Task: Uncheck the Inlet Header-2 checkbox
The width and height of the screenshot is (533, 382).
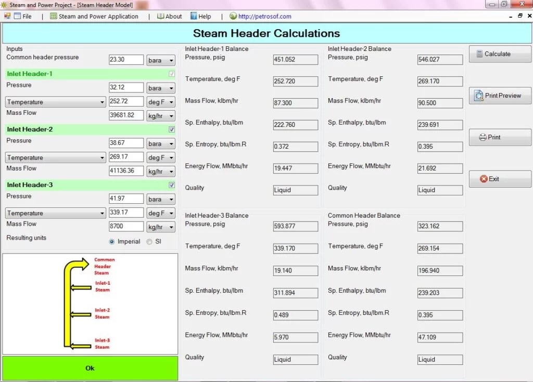Action: [172, 129]
